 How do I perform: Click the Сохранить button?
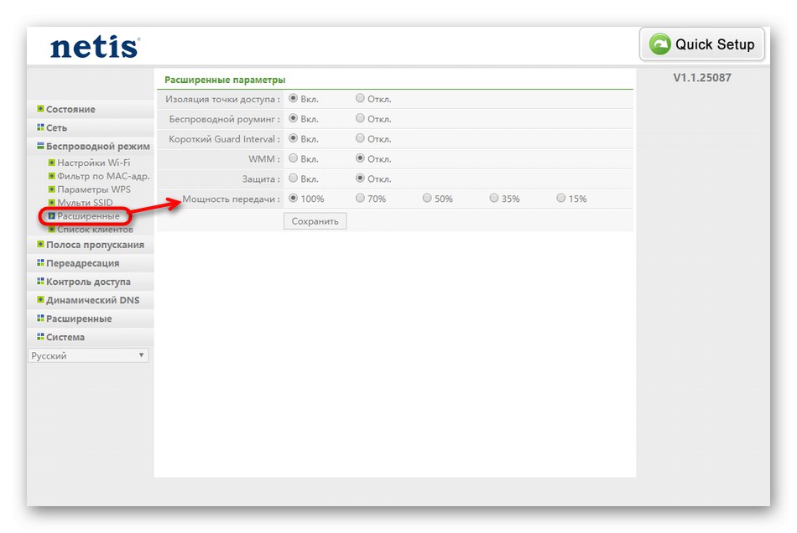click(315, 221)
